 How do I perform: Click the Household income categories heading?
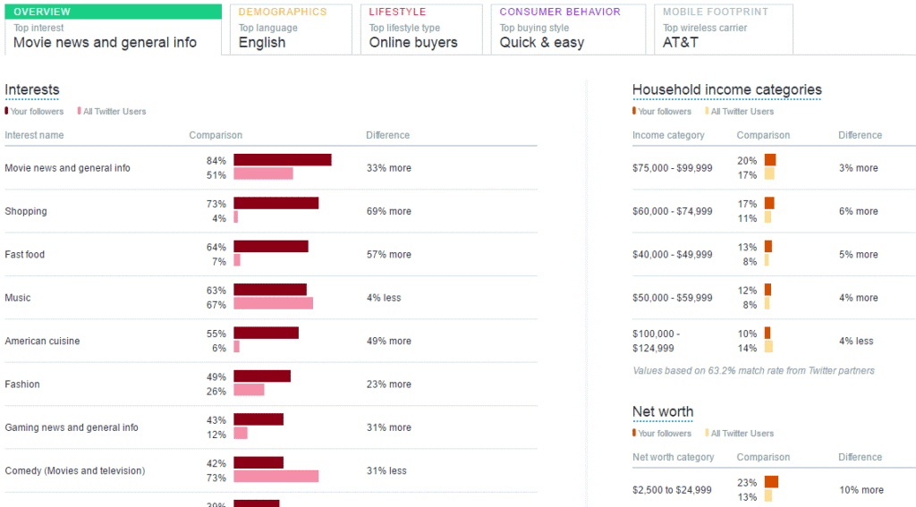point(726,89)
